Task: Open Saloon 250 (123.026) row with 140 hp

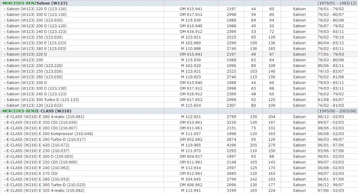Action: (x=179, y=71)
